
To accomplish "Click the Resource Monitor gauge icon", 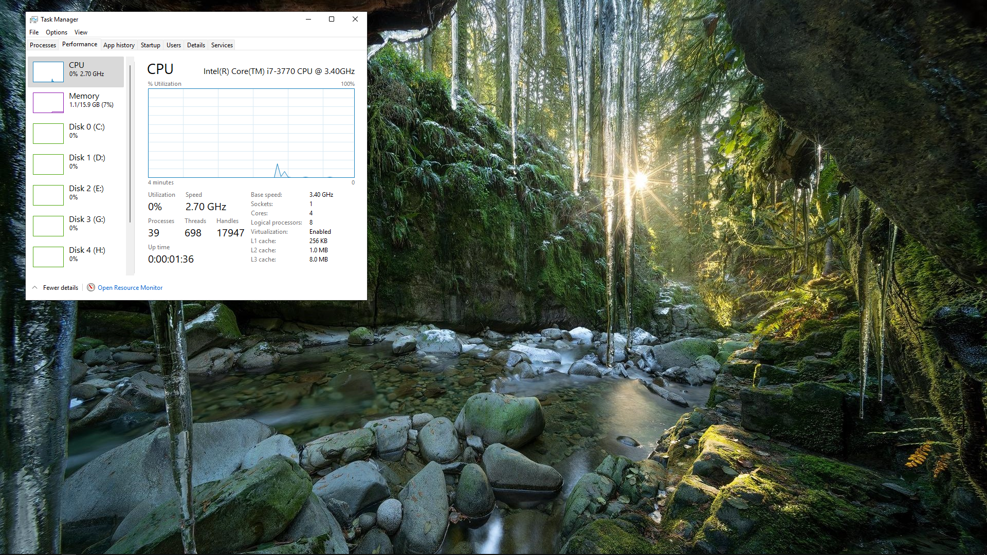I will pyautogui.click(x=91, y=287).
